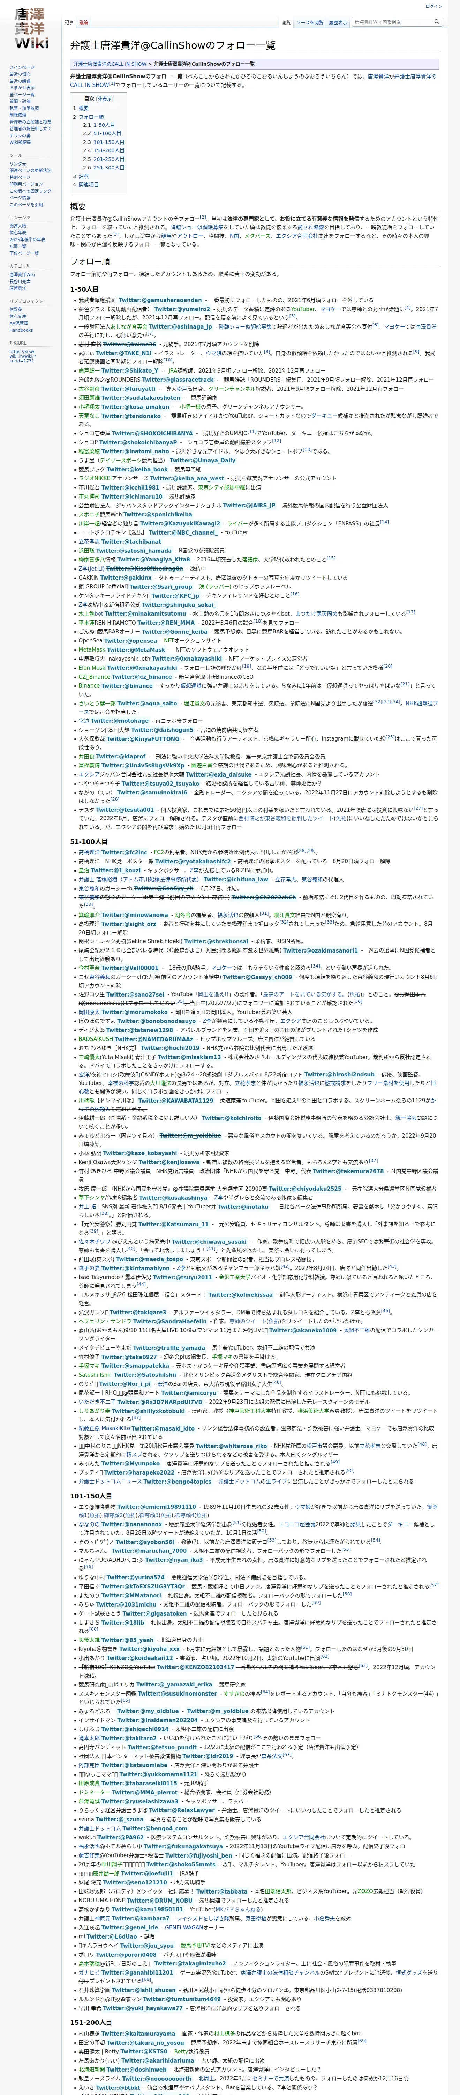460x2095 pixels.
Task: Open sidebar link メインページ
Action: pos(22,67)
